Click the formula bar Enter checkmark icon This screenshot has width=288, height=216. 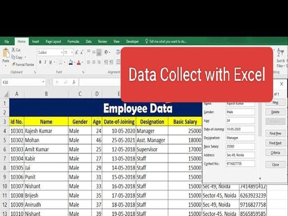[66, 82]
